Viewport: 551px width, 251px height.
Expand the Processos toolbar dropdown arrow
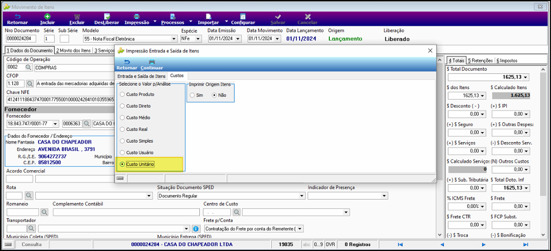click(x=190, y=21)
